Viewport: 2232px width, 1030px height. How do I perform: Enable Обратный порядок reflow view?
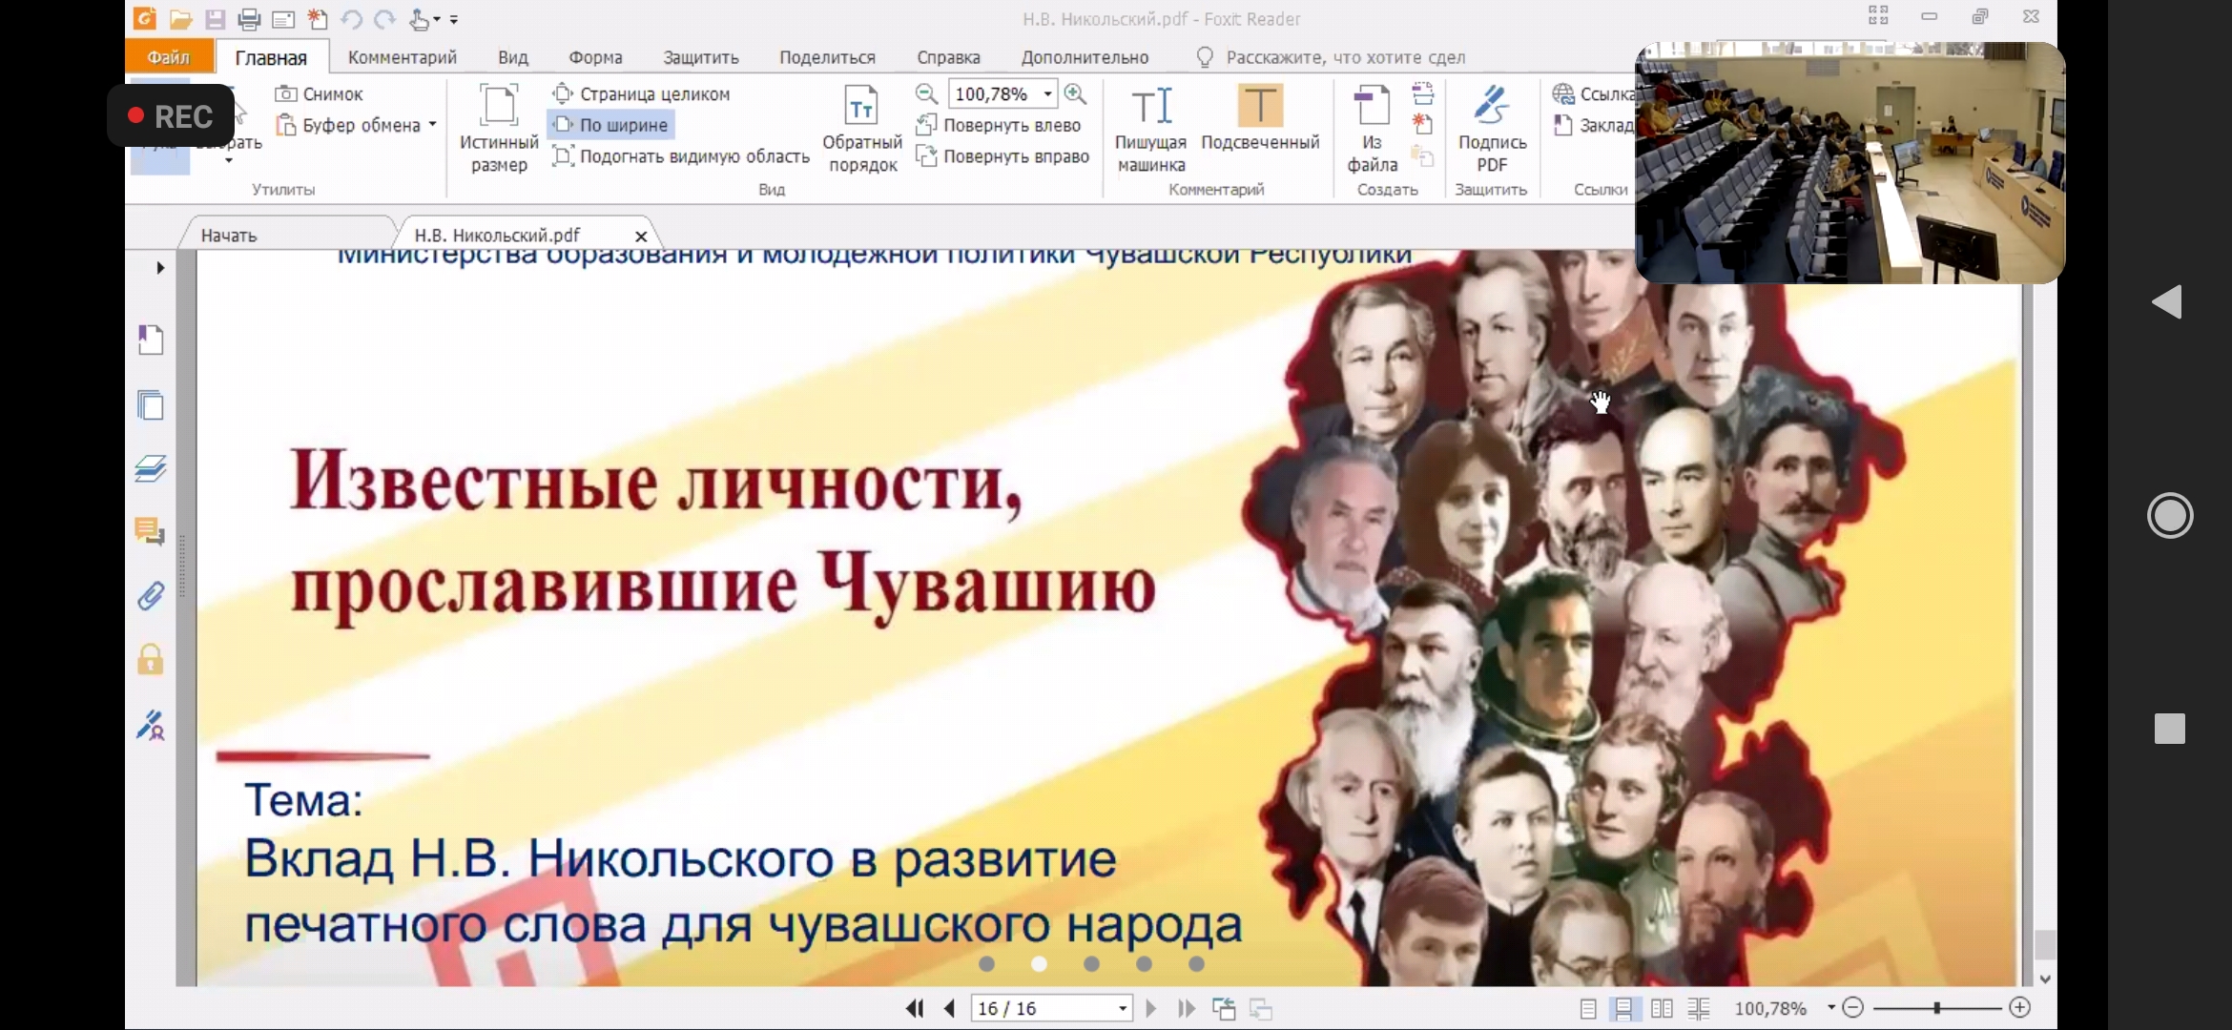862,129
